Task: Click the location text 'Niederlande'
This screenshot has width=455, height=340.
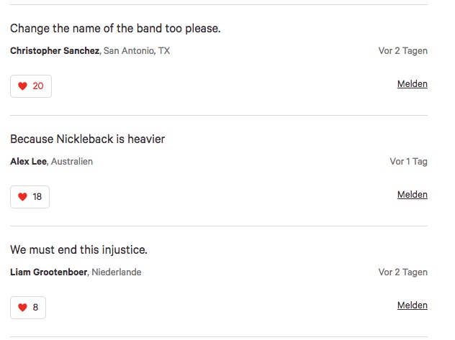Action: pyautogui.click(x=116, y=272)
